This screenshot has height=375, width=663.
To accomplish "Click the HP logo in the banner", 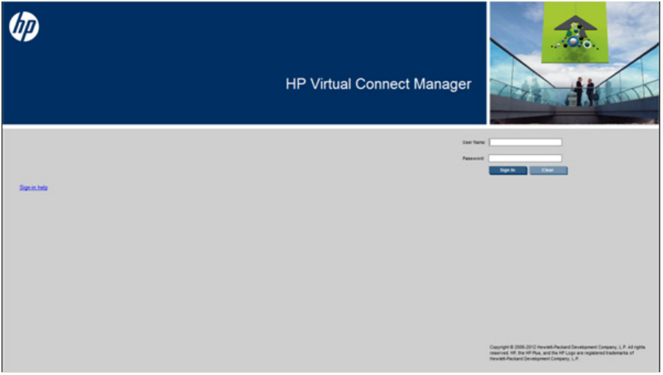I will pos(24,26).
